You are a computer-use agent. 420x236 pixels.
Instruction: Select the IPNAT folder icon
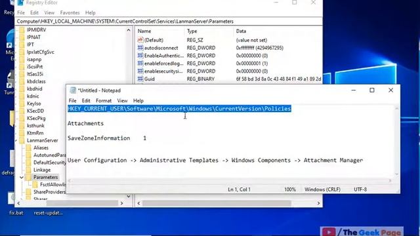(x=22, y=37)
